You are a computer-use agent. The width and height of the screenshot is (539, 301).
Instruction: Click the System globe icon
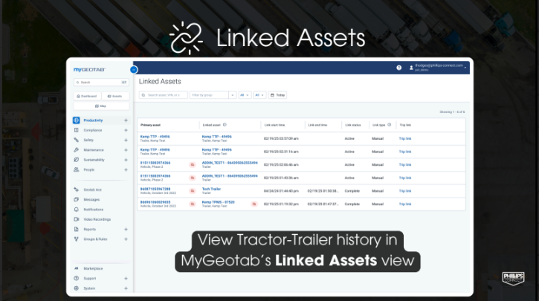click(x=77, y=288)
